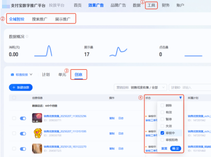Open the 数据 top menu
Screen dimensions: 211x157
(x=136, y=5)
